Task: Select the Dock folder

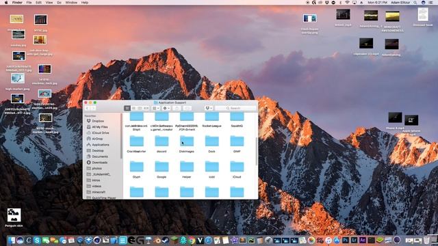Action: coord(211,141)
